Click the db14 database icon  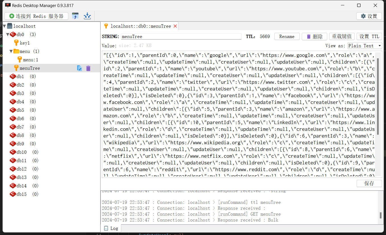tap(13, 186)
